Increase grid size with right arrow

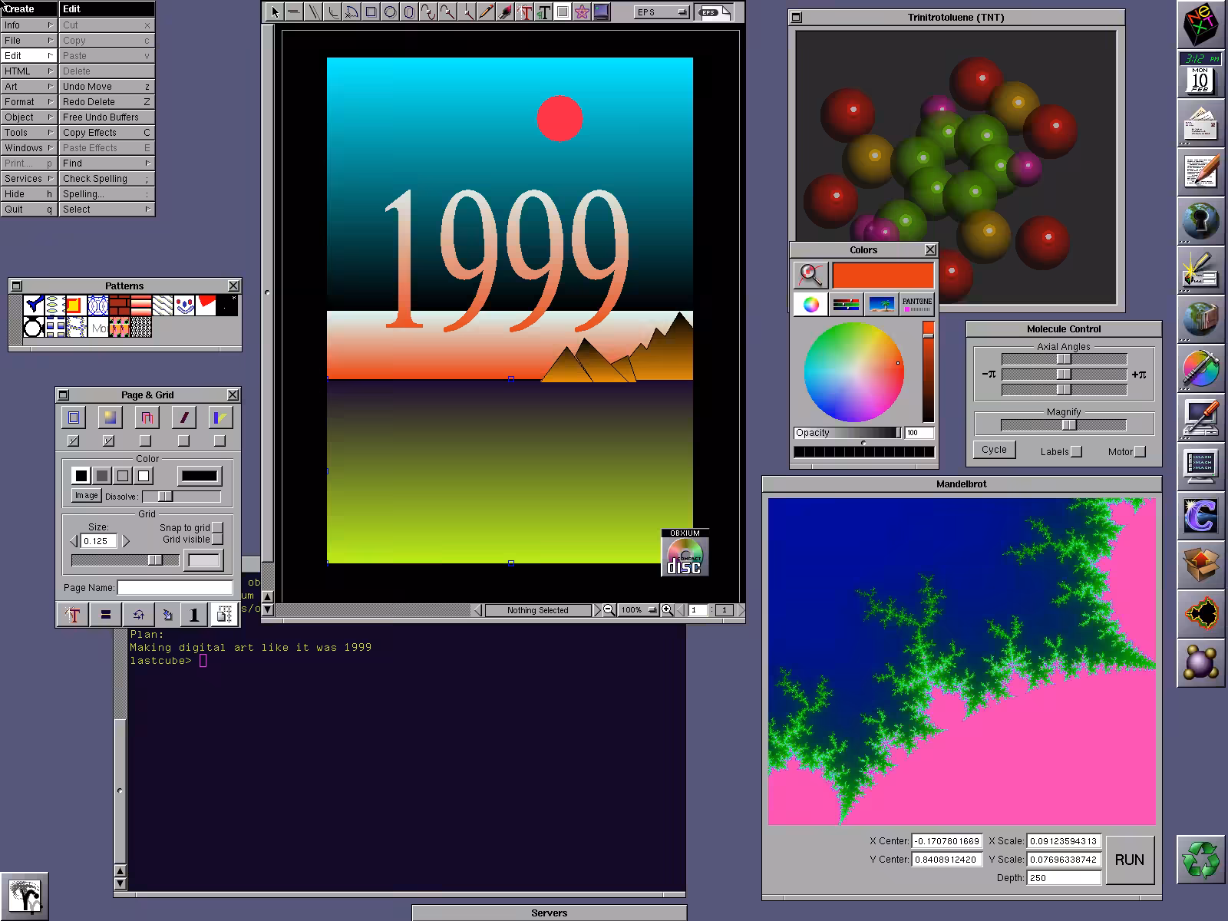[x=127, y=541]
